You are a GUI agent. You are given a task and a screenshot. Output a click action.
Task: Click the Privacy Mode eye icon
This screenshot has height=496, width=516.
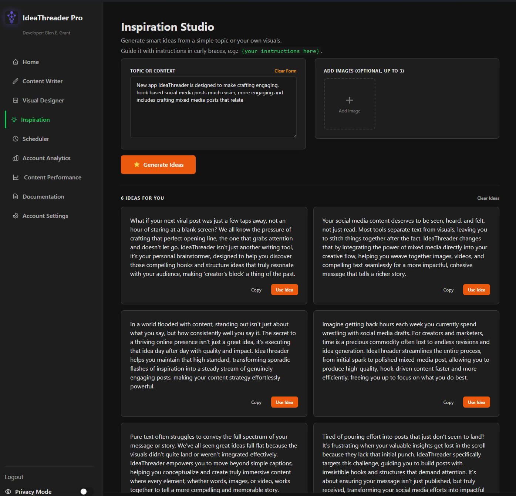(8, 492)
